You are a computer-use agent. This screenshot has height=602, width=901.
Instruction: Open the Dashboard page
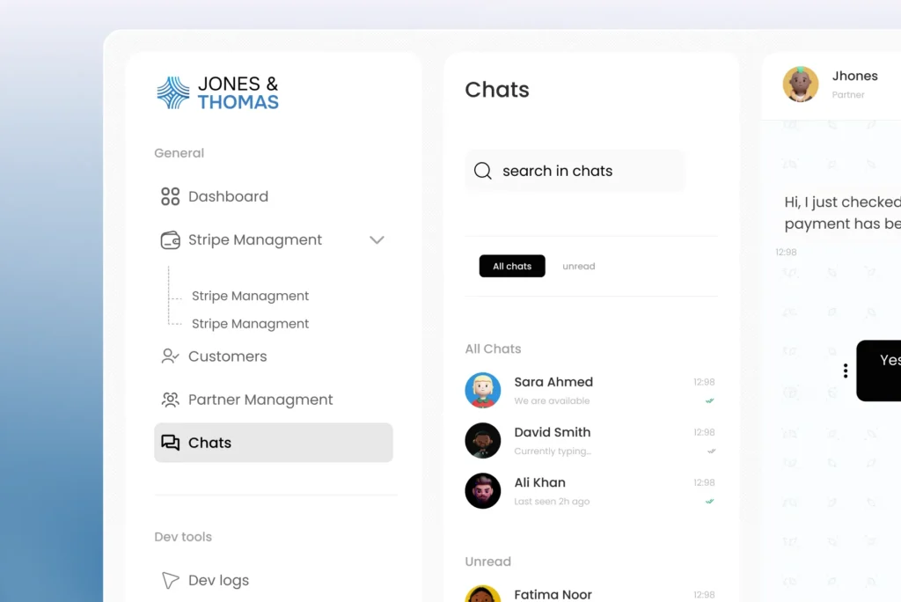tap(228, 196)
